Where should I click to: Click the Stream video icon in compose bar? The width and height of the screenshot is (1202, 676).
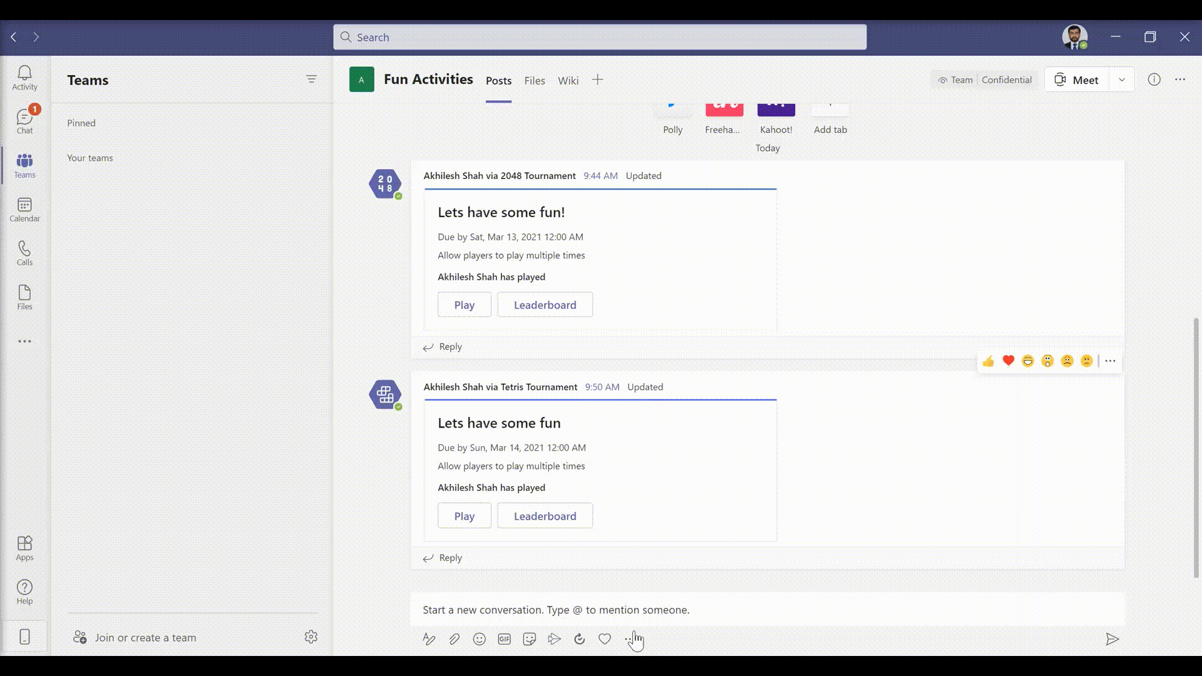coord(554,638)
